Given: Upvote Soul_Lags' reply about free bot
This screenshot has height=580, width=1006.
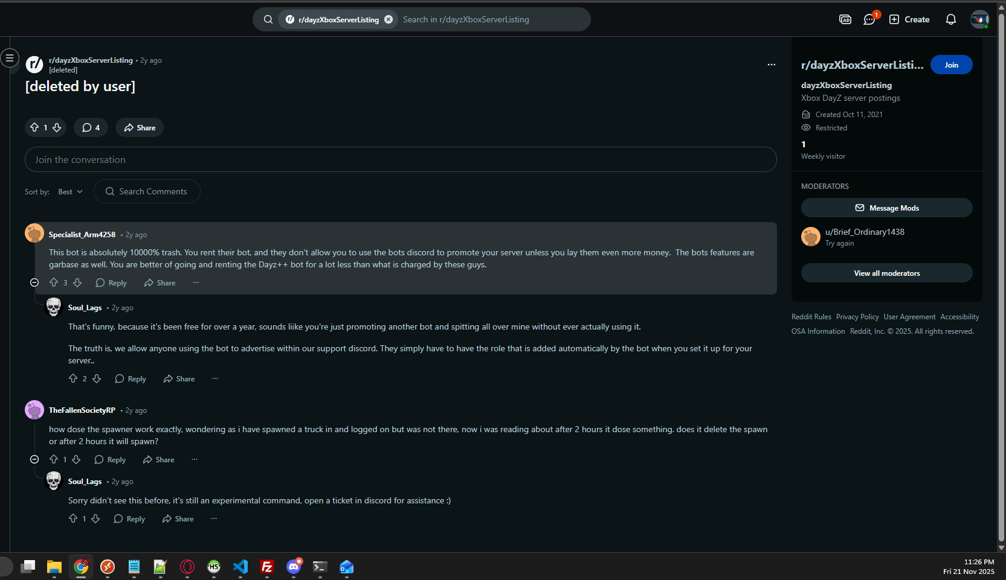Looking at the screenshot, I should pyautogui.click(x=73, y=378).
